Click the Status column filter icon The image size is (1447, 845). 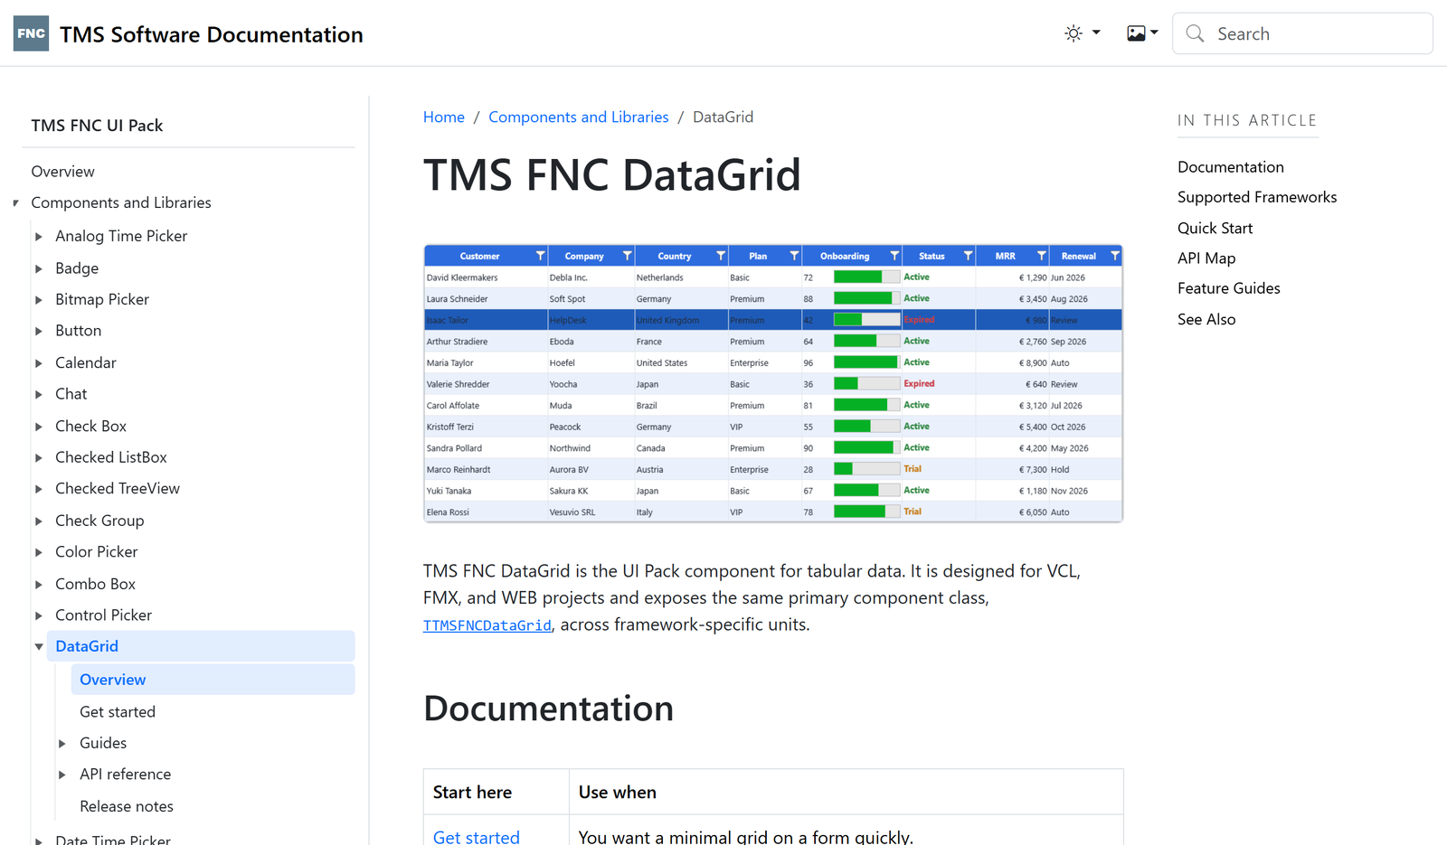pyautogui.click(x=968, y=256)
